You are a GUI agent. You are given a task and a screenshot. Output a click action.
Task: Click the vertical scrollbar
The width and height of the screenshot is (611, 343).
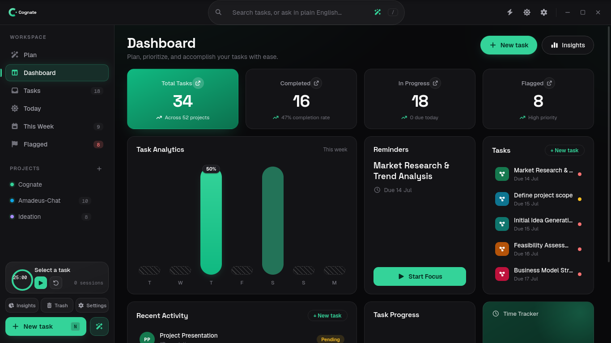[x=608, y=144]
